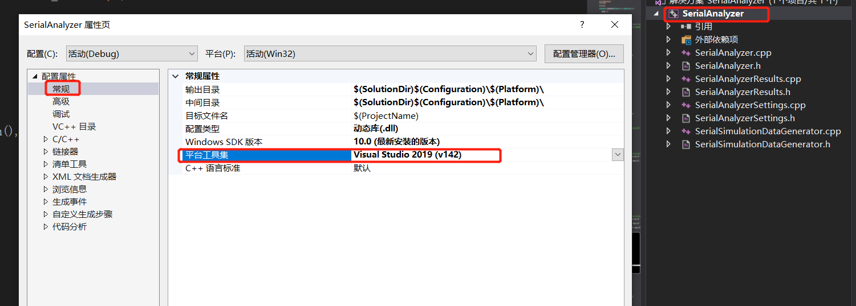Expand the 代码分析 property node
This screenshot has height=306, width=856.
[x=46, y=227]
